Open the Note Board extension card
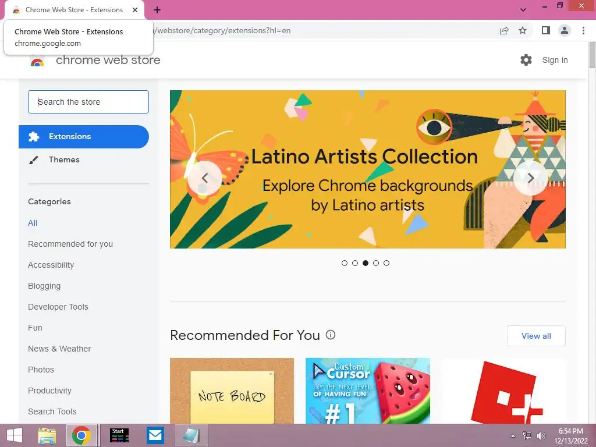Viewport: 596px width, 447px height. pos(232,391)
